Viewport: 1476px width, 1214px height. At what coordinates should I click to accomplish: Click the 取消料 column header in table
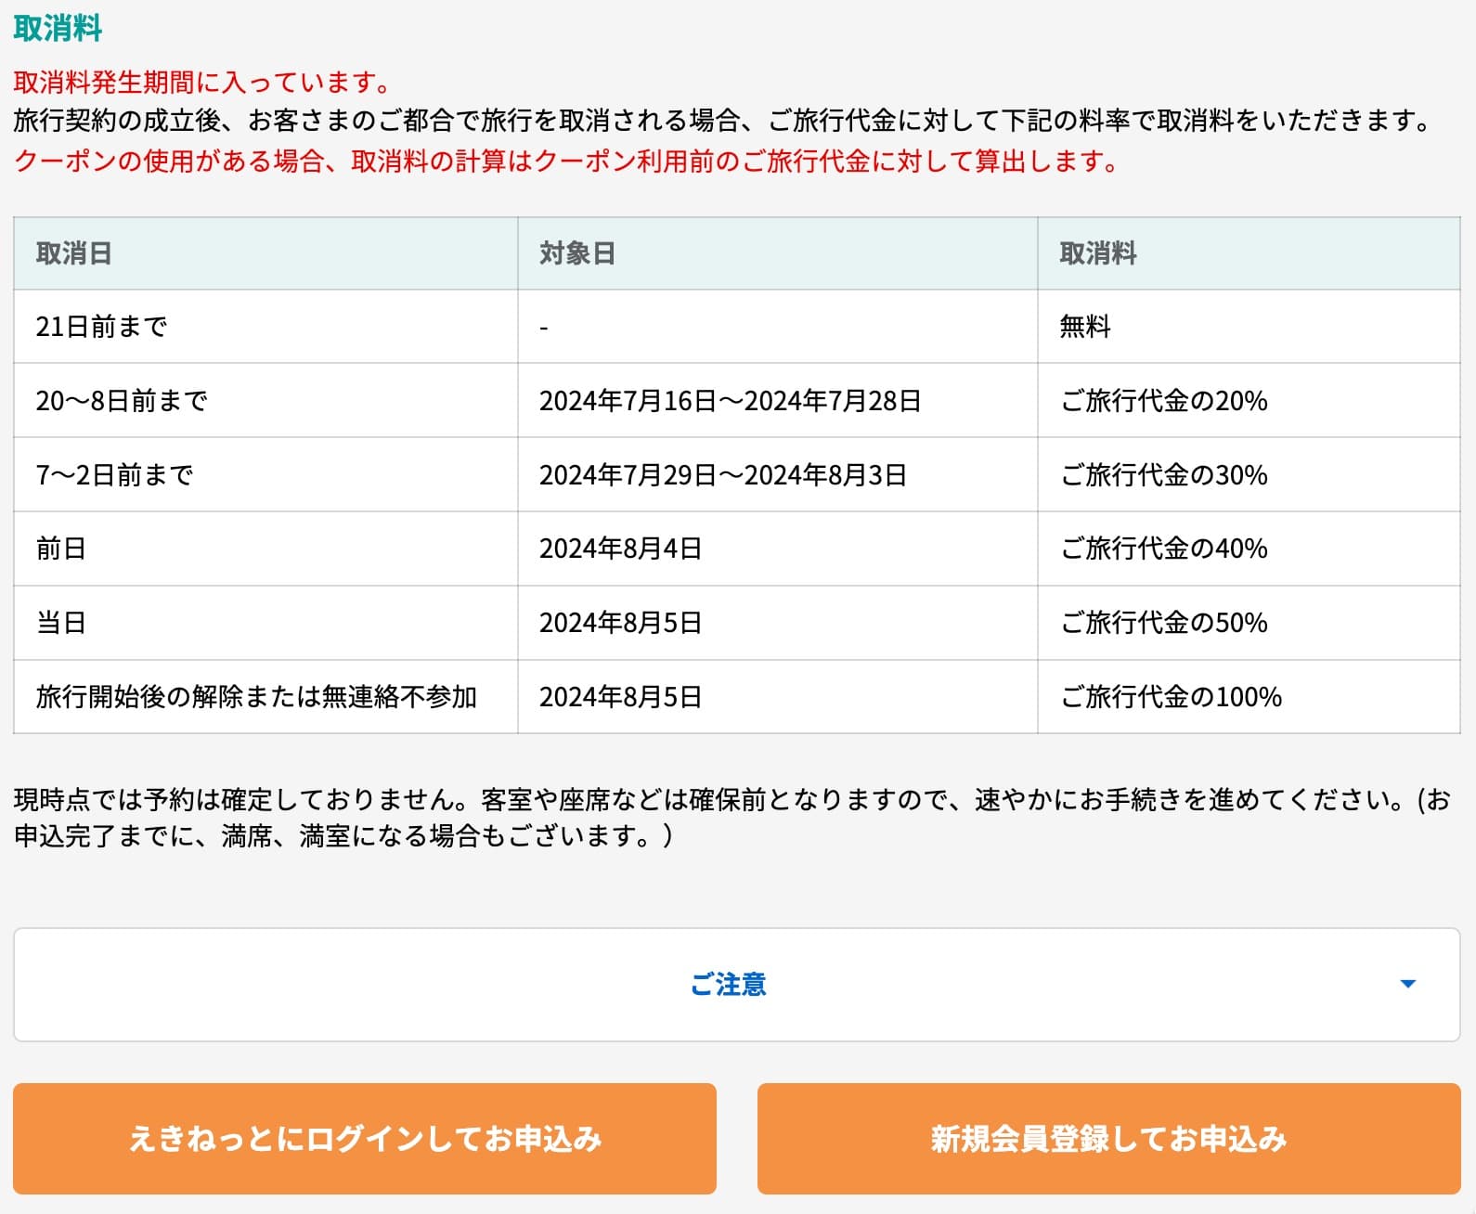click(x=1249, y=253)
